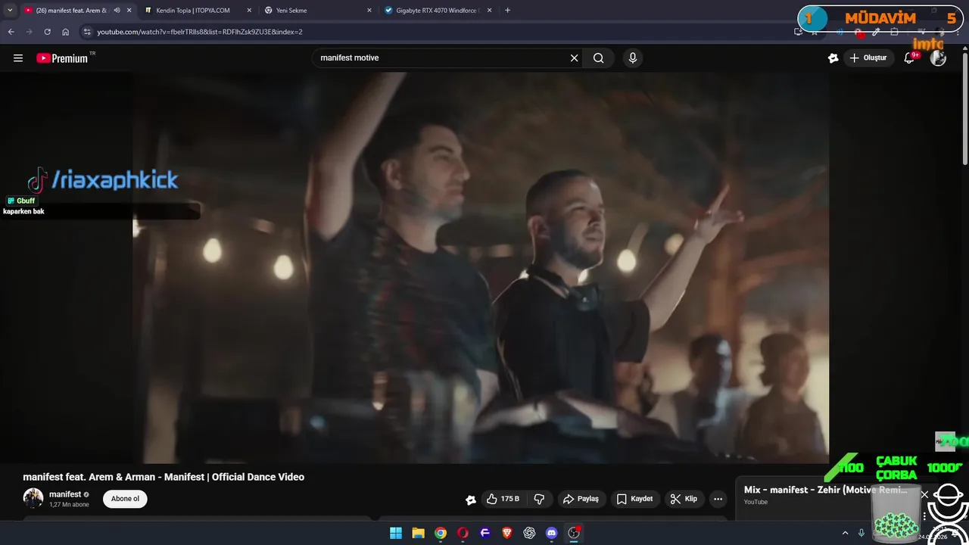Open File Explorer from taskbar
This screenshot has height=545, width=969.
[418, 533]
